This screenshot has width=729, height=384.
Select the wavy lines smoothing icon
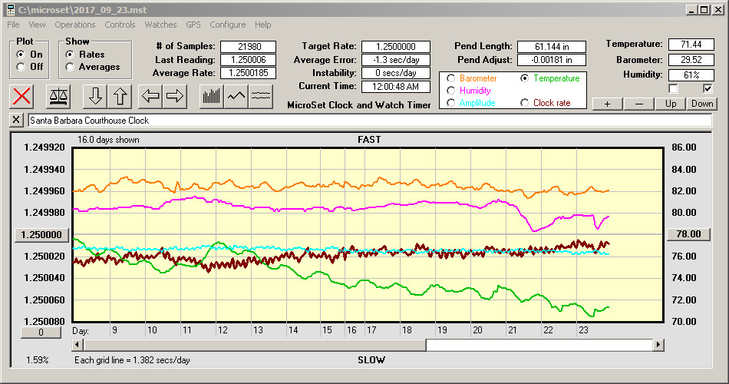[261, 96]
